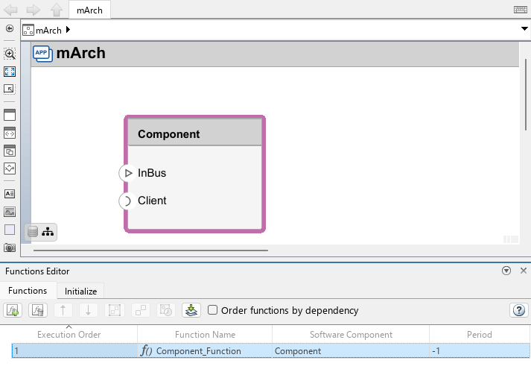This screenshot has width=531, height=375.
Task: Click the InBus input port
Action: (x=127, y=173)
